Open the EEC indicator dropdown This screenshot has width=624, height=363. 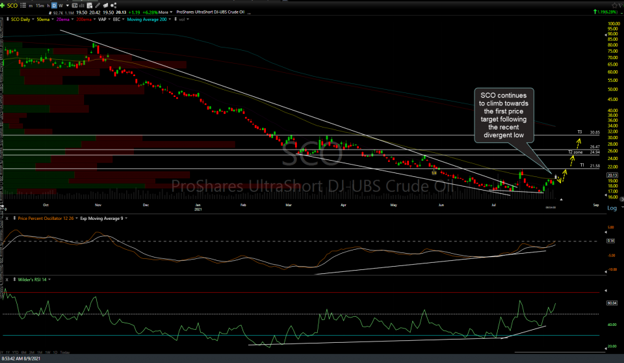click(x=123, y=19)
